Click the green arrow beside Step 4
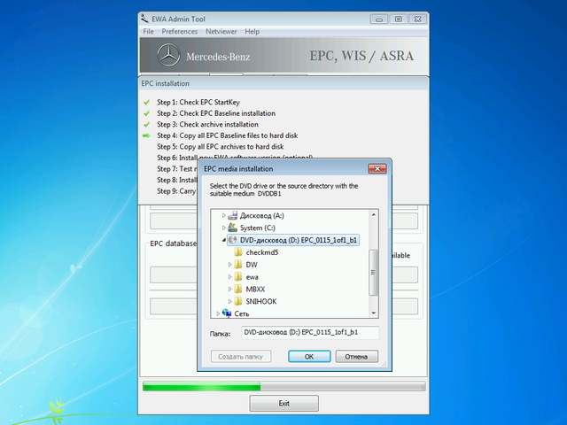Image resolution: width=567 pixels, height=425 pixels. click(x=146, y=135)
